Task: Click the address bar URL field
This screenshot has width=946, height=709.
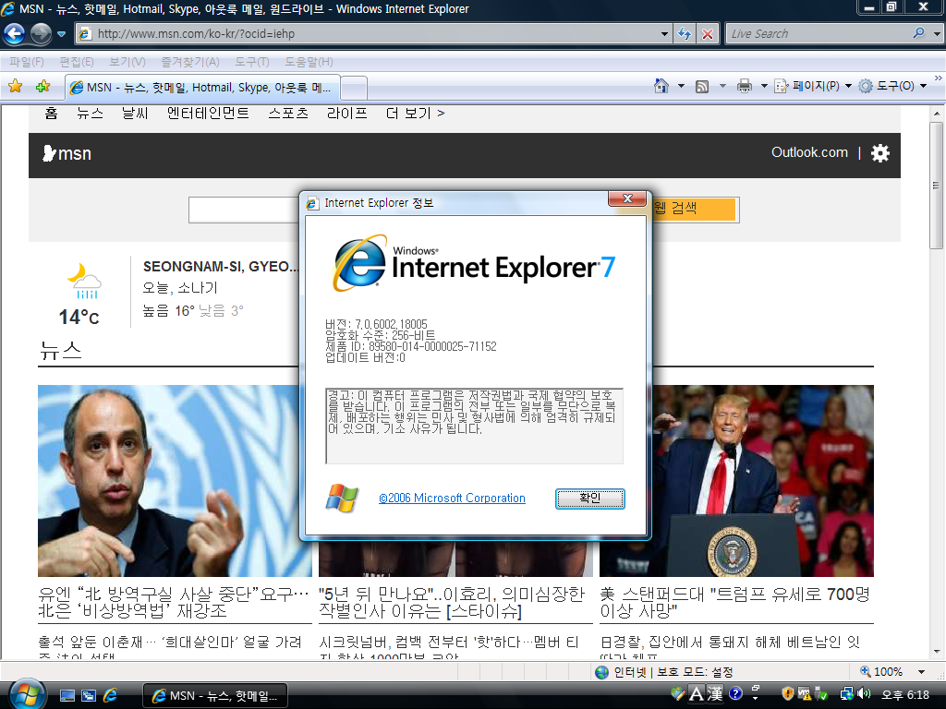Action: pos(368,34)
